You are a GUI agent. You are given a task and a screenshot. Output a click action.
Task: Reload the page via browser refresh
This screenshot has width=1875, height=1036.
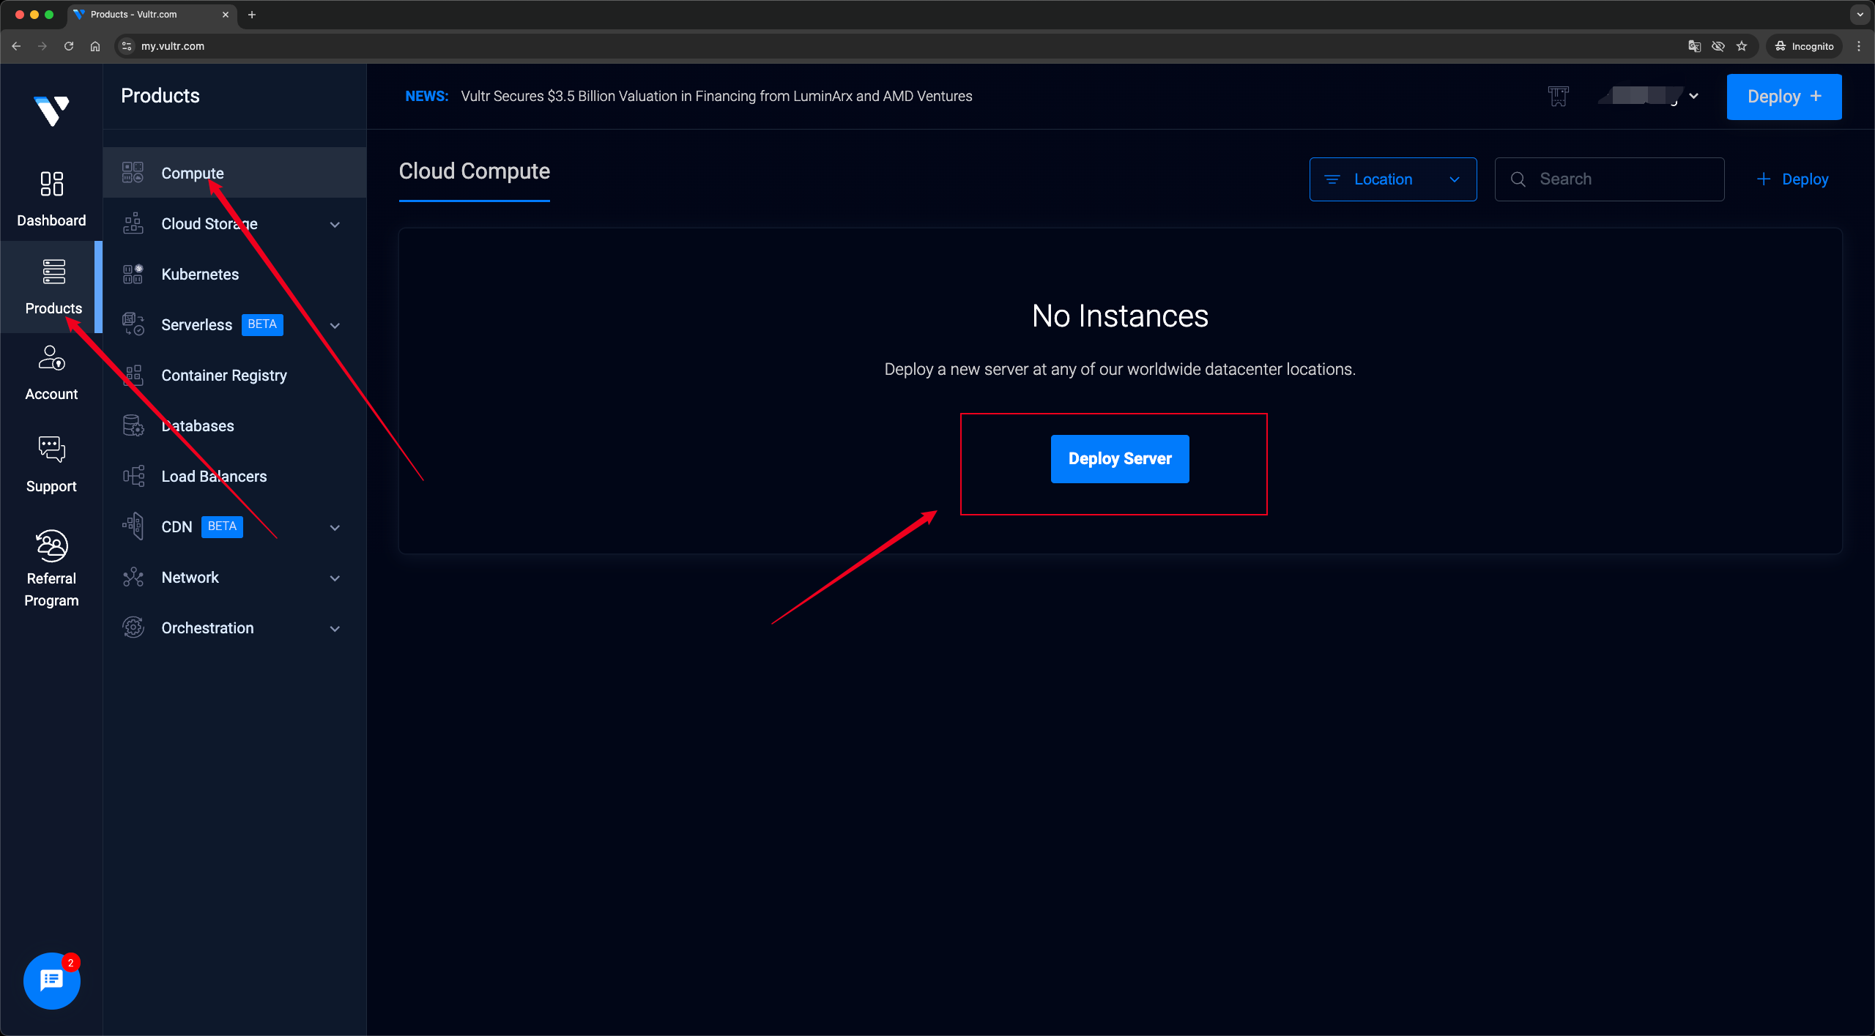pos(69,46)
